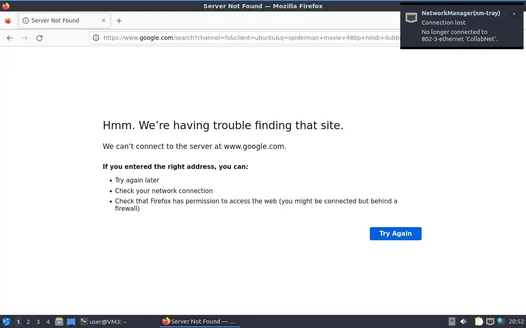Click the google.com URL address field

click(251, 38)
